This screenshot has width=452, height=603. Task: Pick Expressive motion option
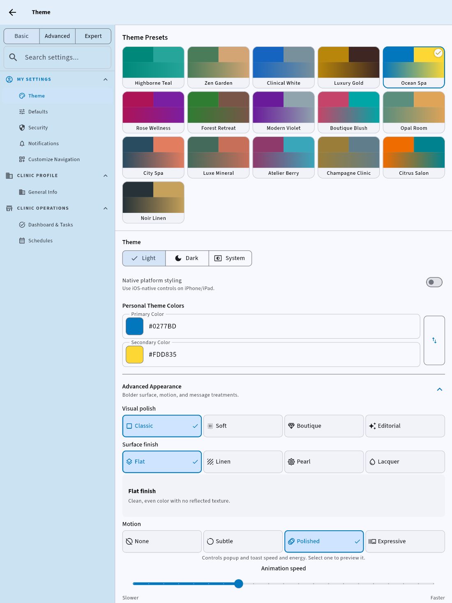coord(405,541)
